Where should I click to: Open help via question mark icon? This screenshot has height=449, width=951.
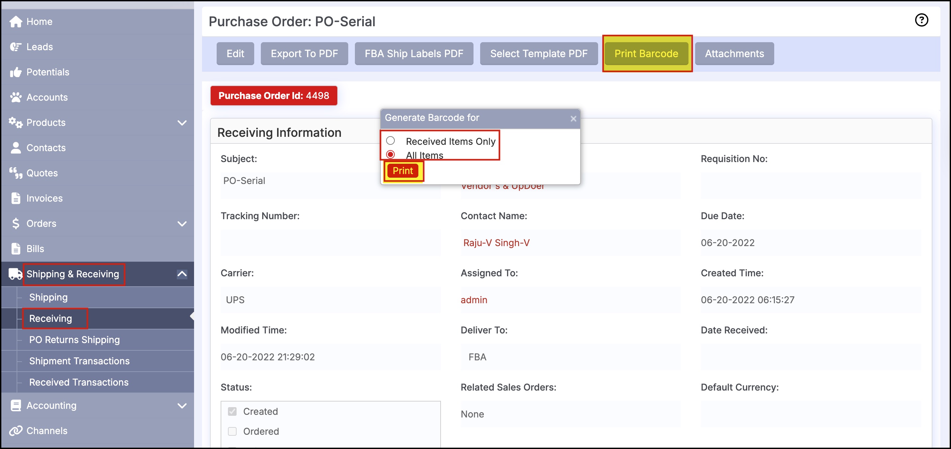pos(921,20)
